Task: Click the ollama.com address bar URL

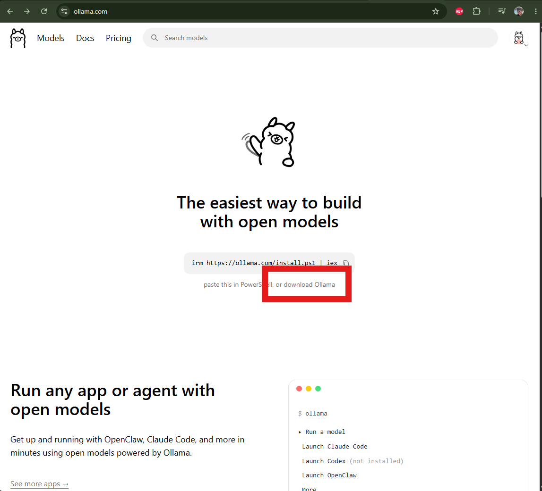Action: [x=90, y=11]
